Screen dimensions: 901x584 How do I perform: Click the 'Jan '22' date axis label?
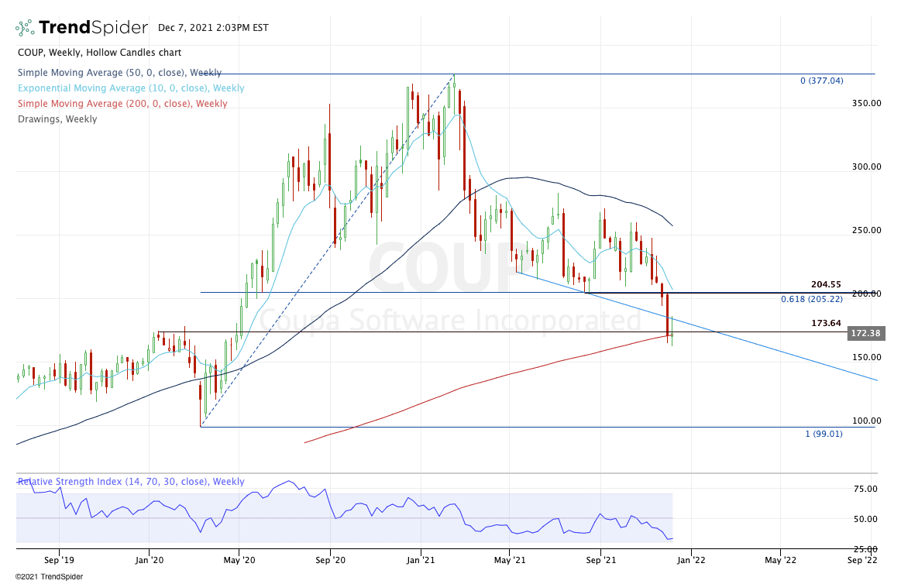point(691,560)
